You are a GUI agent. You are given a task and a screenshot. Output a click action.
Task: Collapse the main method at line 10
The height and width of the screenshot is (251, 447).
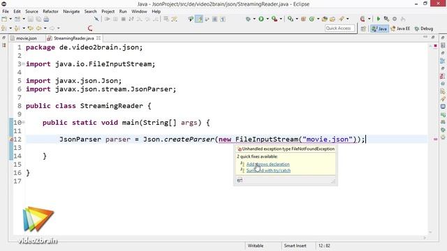pyautogui.click(x=23, y=123)
